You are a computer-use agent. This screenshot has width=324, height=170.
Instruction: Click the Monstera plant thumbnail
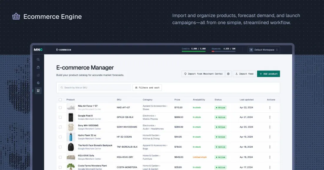(x=71, y=167)
